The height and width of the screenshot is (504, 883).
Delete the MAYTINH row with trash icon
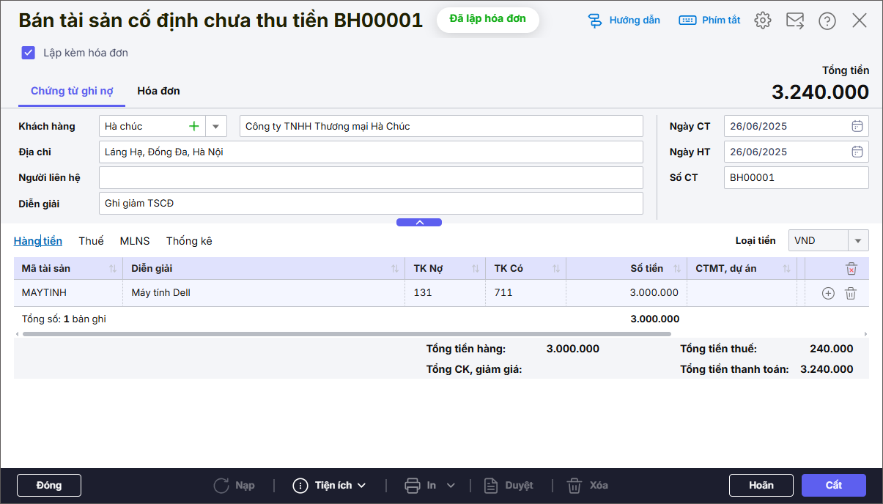pyautogui.click(x=851, y=293)
